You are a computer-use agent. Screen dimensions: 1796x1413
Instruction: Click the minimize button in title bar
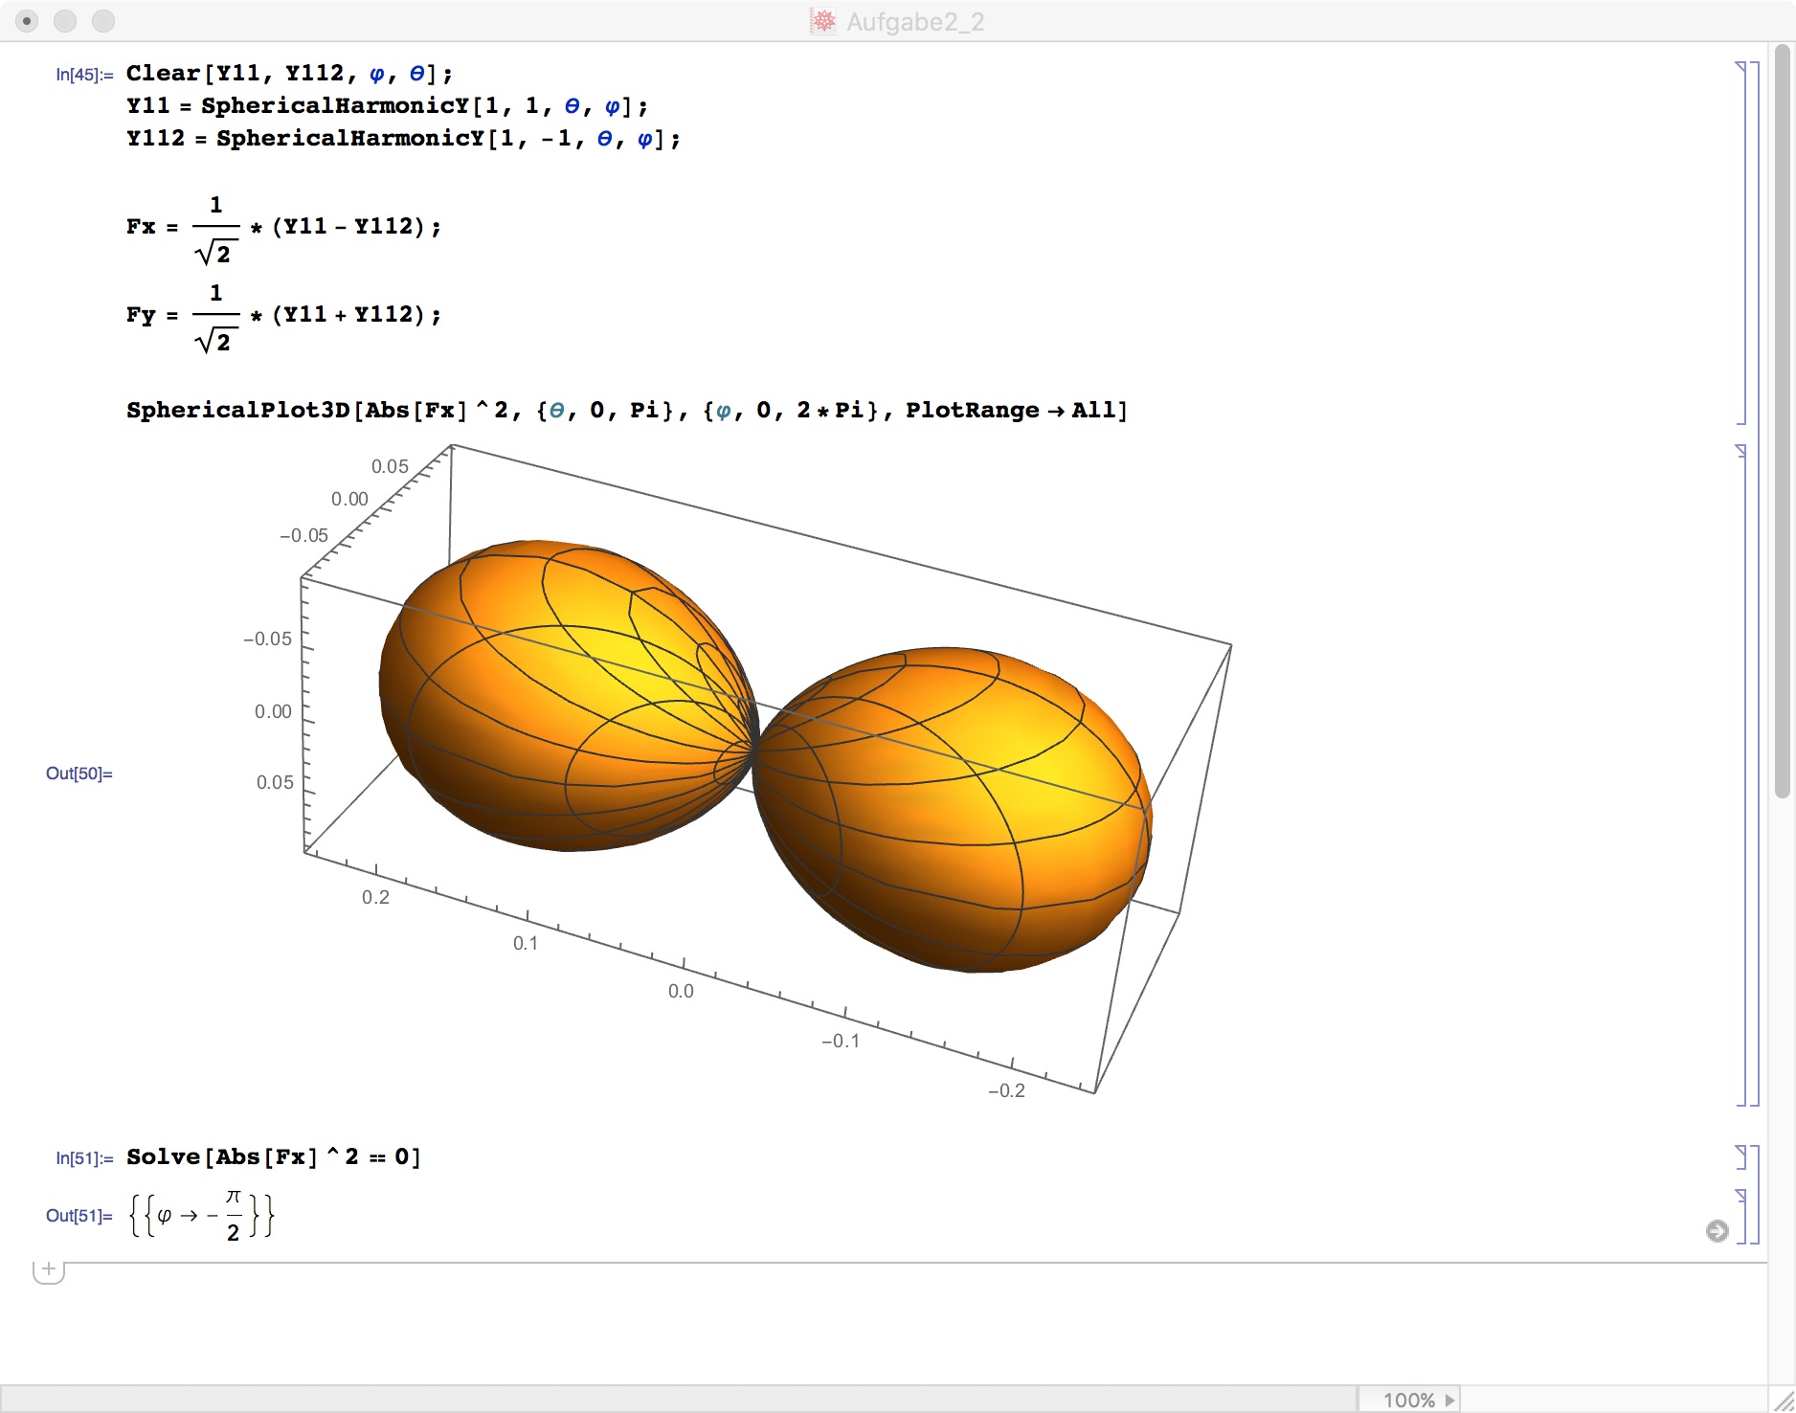pyautogui.click(x=65, y=21)
